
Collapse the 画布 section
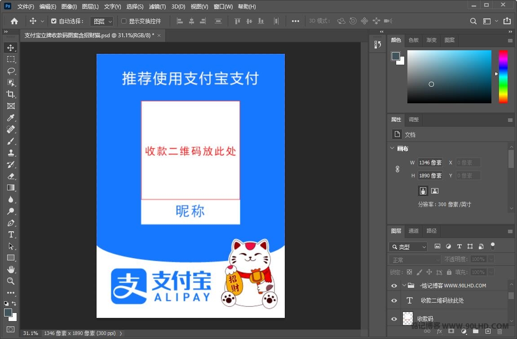[x=392, y=148]
